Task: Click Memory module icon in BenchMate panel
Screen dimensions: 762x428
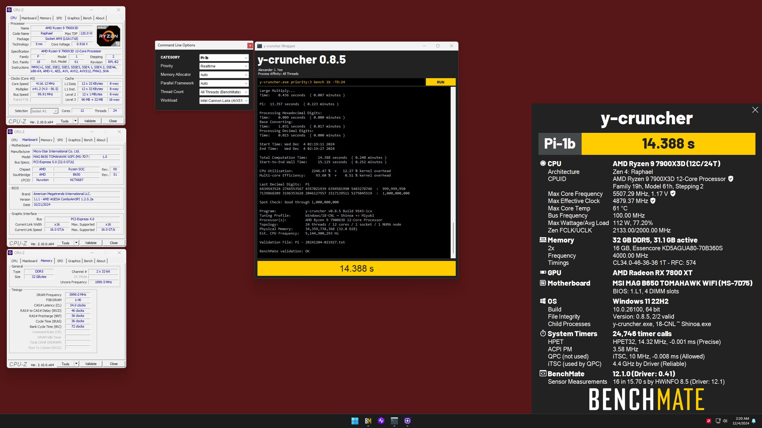Action: tap(543, 240)
